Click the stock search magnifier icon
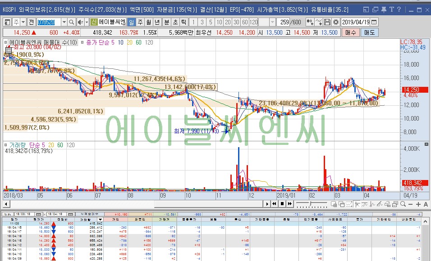431x261 pixels. coord(72,22)
